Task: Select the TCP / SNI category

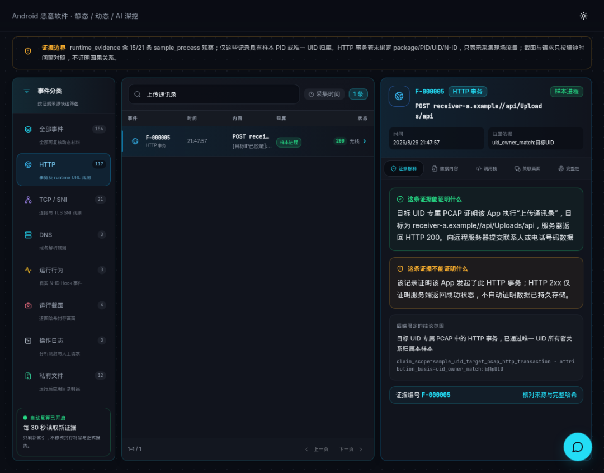Action: click(64, 205)
